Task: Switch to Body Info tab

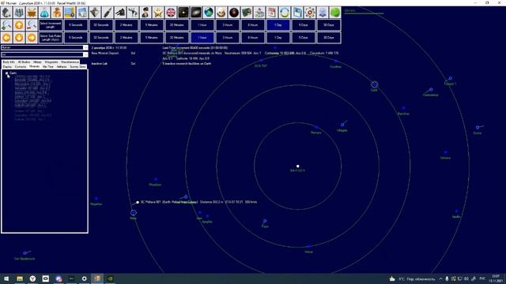Action: 9,62
